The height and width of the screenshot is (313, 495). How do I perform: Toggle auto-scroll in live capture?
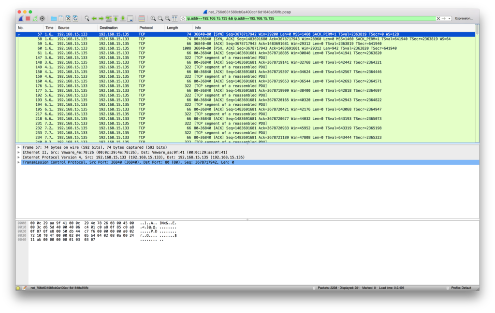pos(130,18)
